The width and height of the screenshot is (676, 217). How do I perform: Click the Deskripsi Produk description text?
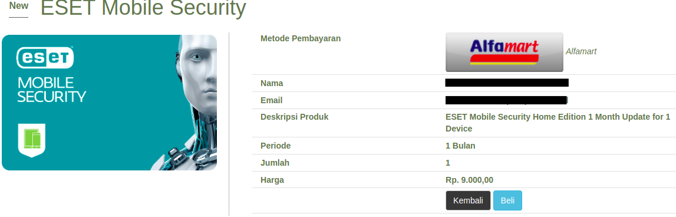point(558,123)
